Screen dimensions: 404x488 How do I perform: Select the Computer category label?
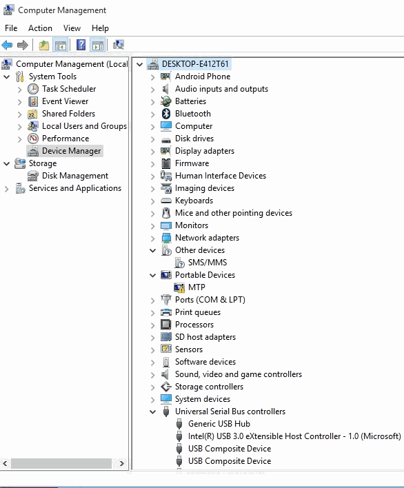[x=194, y=126]
